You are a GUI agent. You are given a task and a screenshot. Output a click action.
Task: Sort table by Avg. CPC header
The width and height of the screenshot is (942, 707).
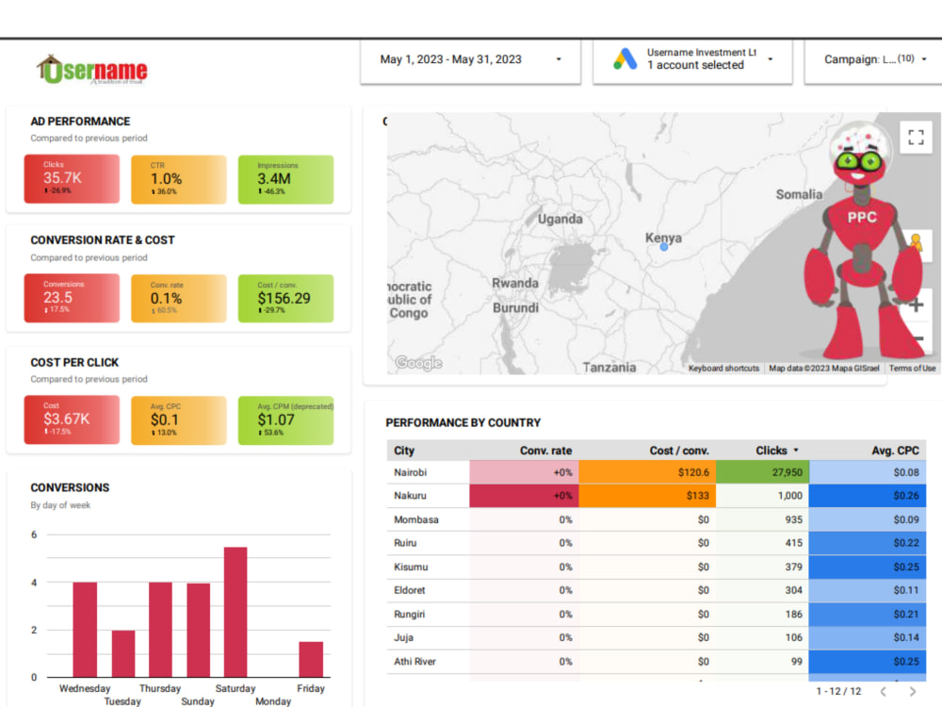click(x=895, y=451)
